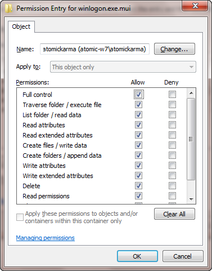Select the Object tab
212x271 pixels.
point(21,26)
